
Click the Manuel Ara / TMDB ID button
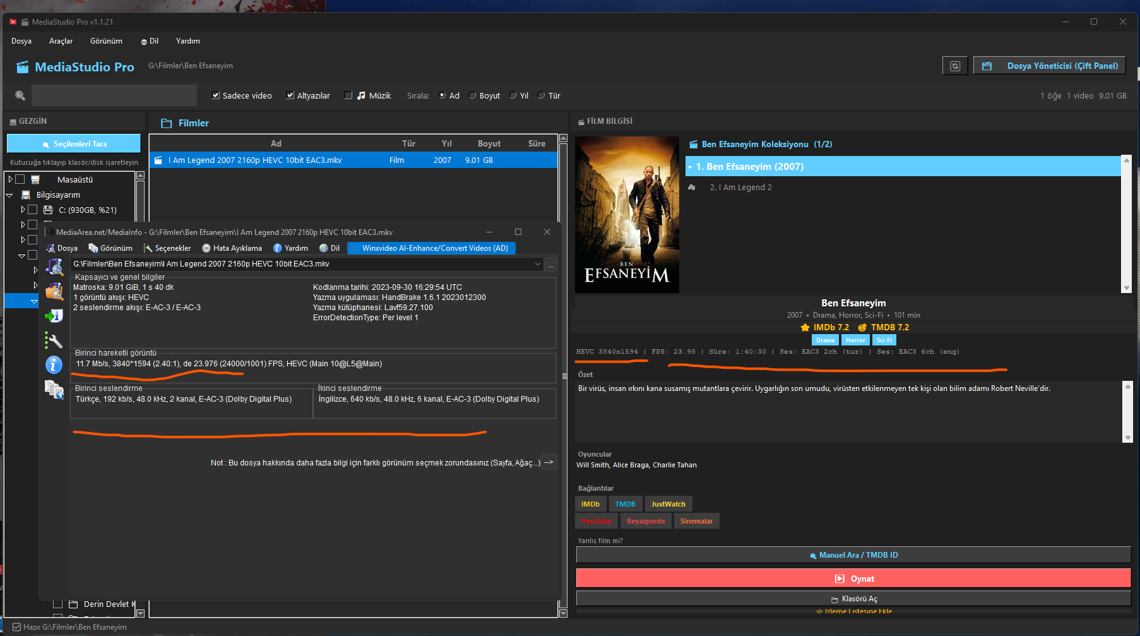tap(853, 555)
